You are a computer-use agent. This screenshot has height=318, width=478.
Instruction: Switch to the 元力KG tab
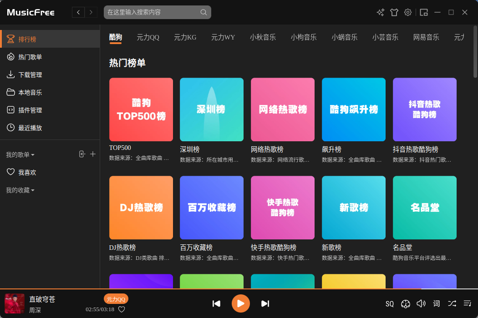click(185, 37)
